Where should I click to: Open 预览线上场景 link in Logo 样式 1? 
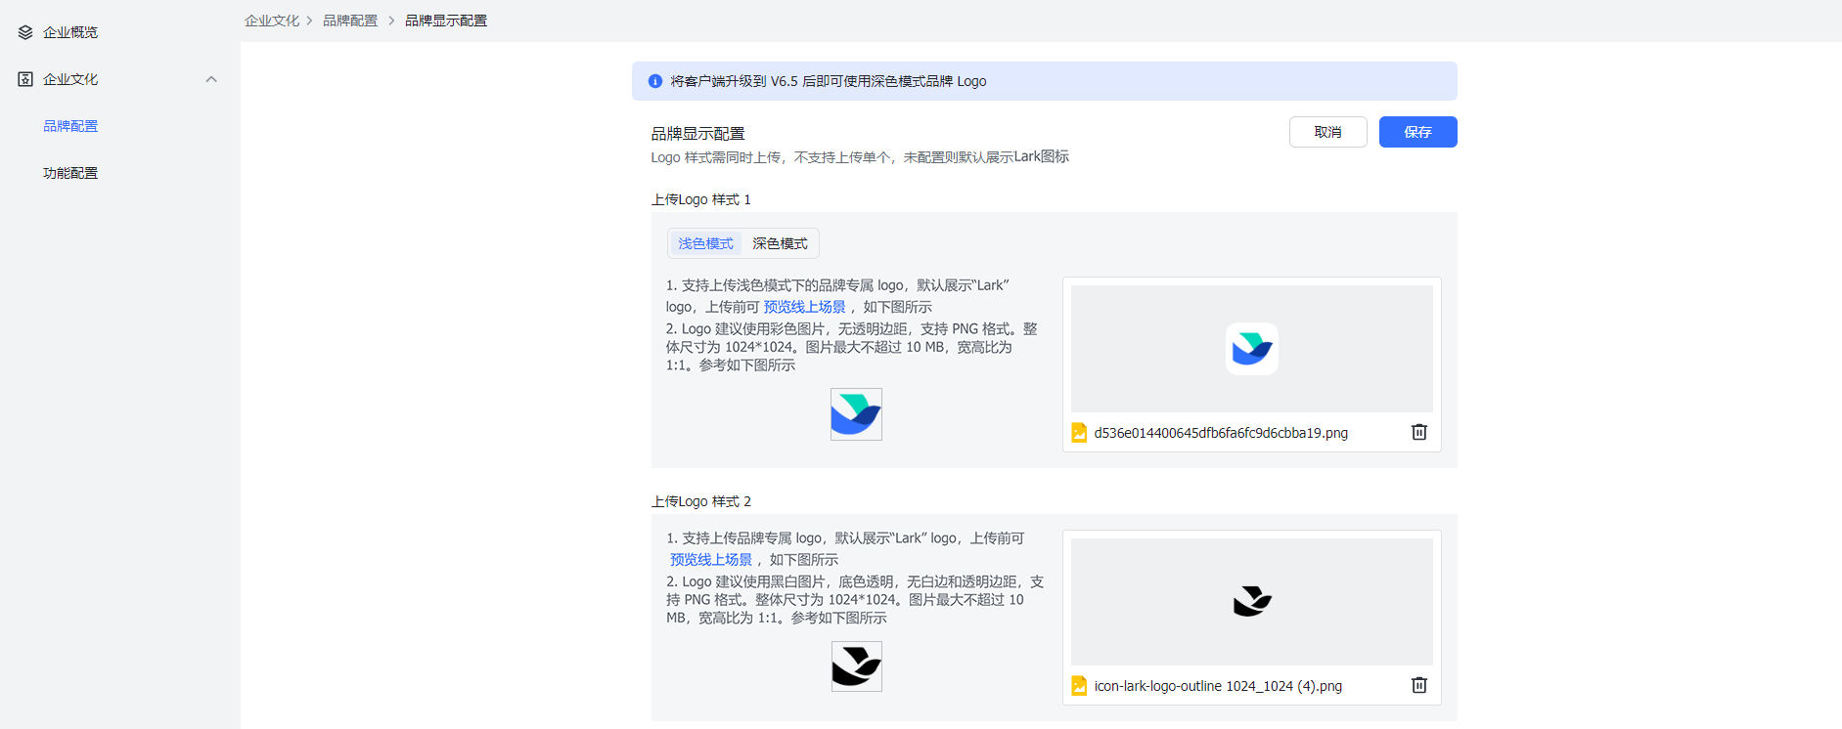pos(804,307)
